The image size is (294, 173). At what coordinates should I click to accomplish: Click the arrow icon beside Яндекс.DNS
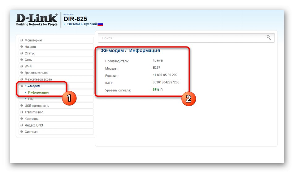[22, 125]
